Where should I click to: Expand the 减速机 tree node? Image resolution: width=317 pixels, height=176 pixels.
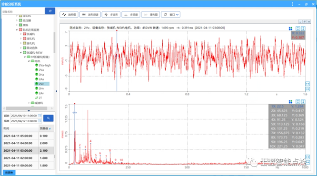pyautogui.click(x=29, y=103)
